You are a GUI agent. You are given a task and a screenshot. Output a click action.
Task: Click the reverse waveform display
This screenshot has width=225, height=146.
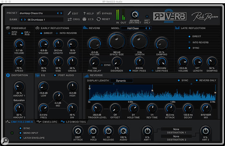point(152,93)
